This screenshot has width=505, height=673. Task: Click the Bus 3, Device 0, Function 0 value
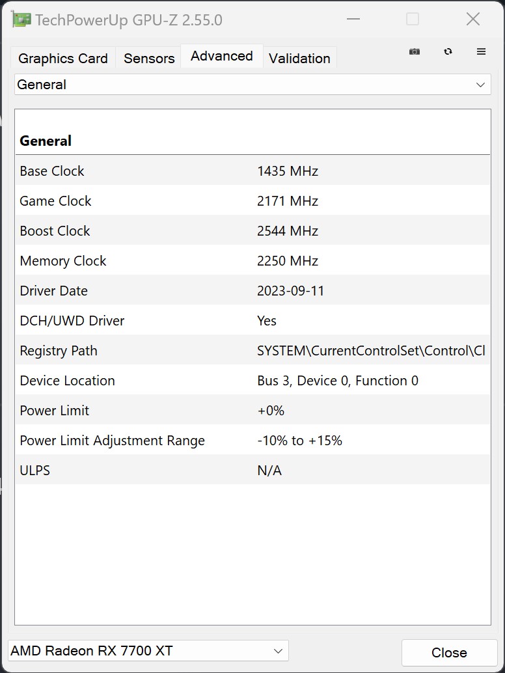coord(338,380)
